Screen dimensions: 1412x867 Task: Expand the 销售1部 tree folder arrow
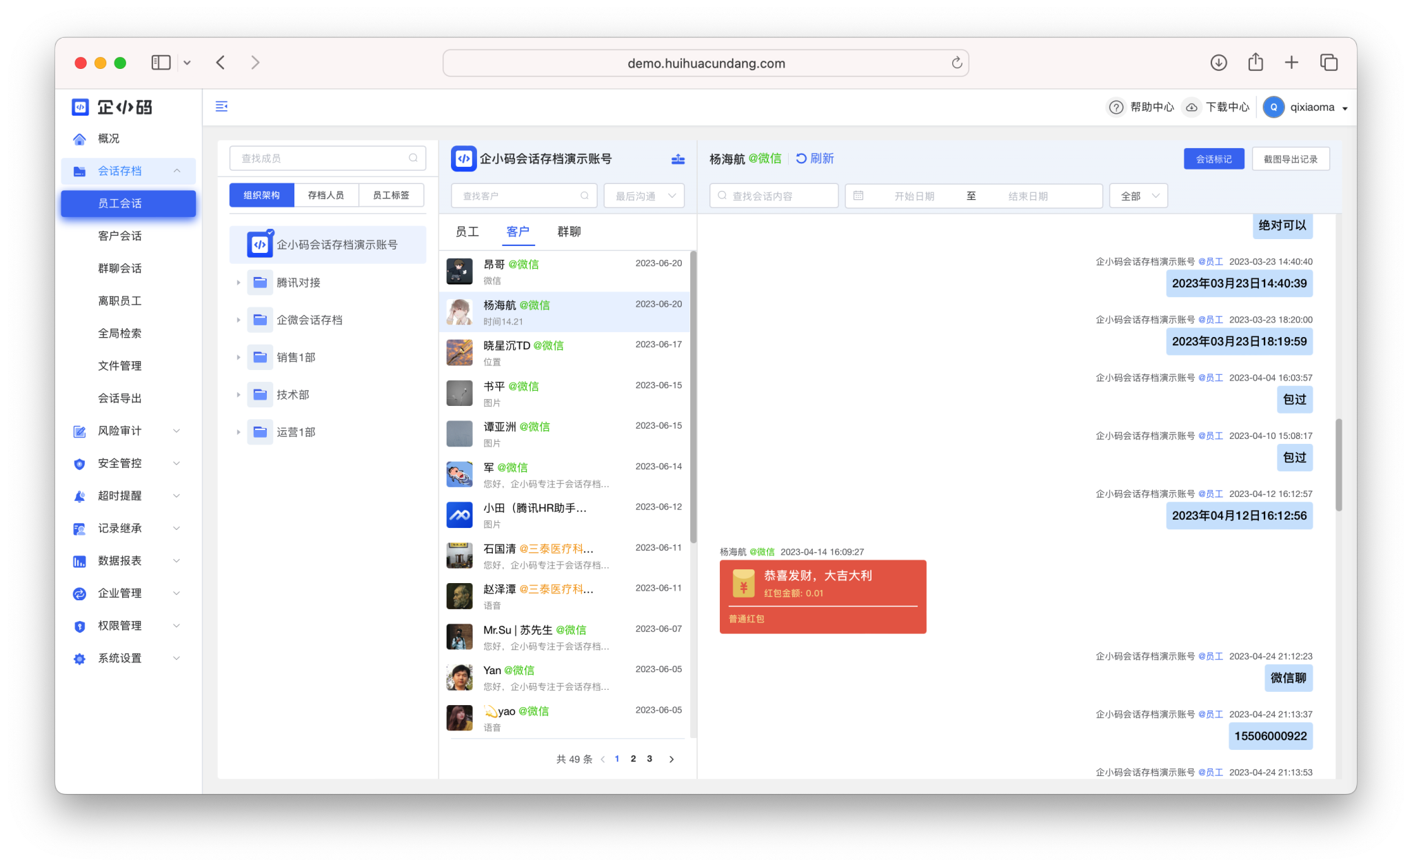pyautogui.click(x=239, y=357)
